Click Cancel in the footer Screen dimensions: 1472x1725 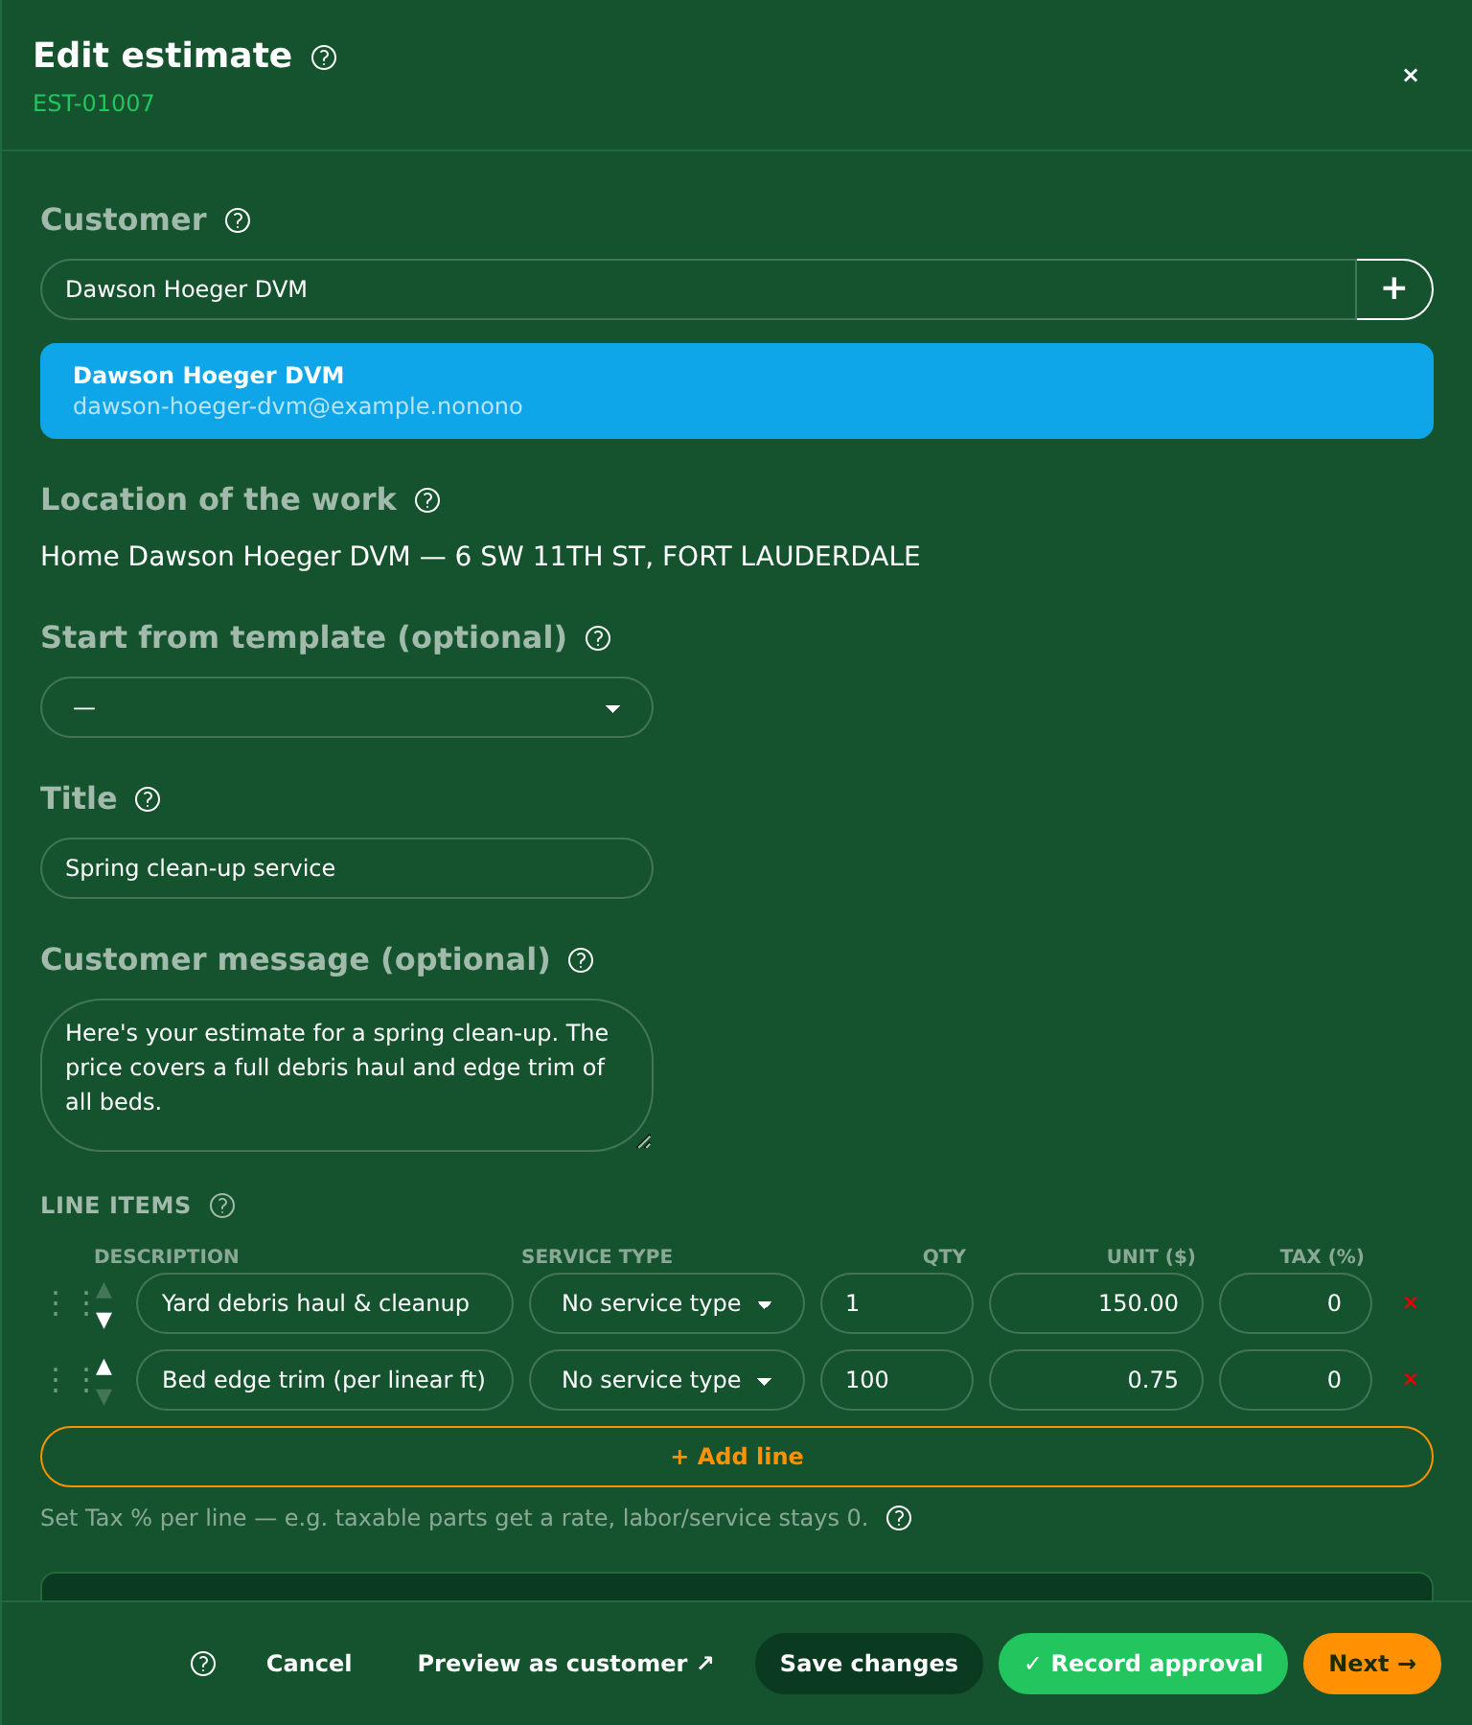click(x=309, y=1664)
